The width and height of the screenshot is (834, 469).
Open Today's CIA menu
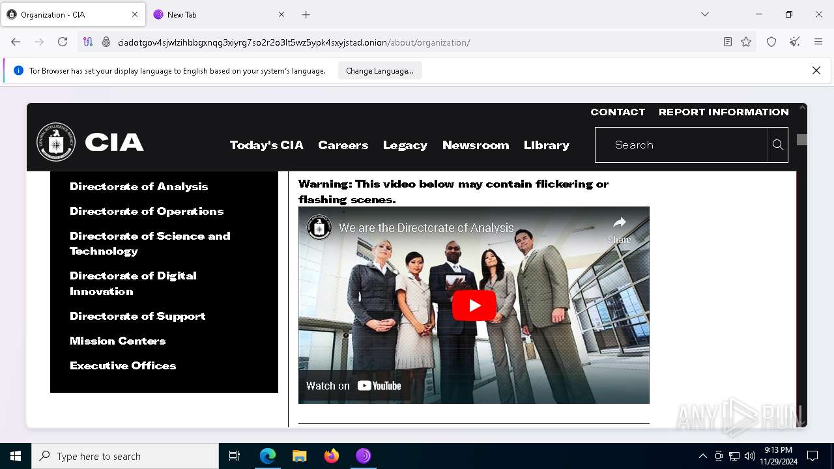pos(266,145)
